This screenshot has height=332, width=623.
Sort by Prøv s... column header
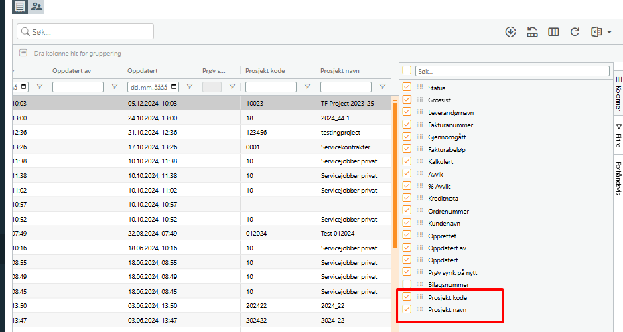tap(214, 71)
